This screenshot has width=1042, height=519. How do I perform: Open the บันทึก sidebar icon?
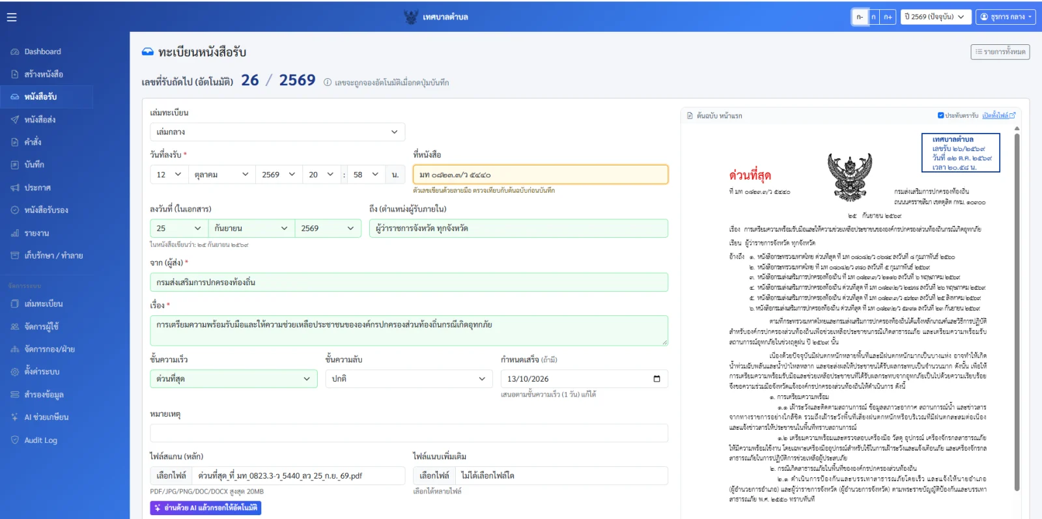pyautogui.click(x=15, y=165)
